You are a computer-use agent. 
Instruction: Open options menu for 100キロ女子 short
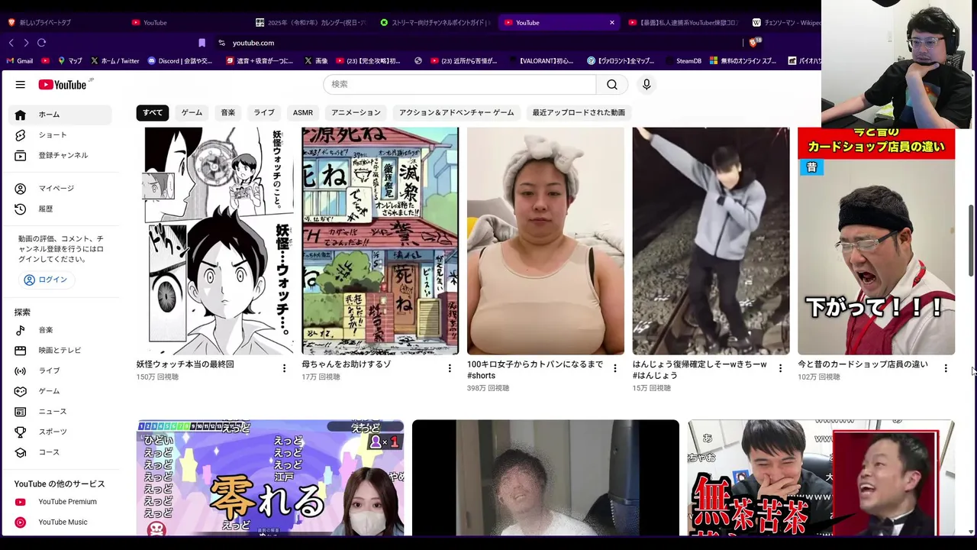615,368
